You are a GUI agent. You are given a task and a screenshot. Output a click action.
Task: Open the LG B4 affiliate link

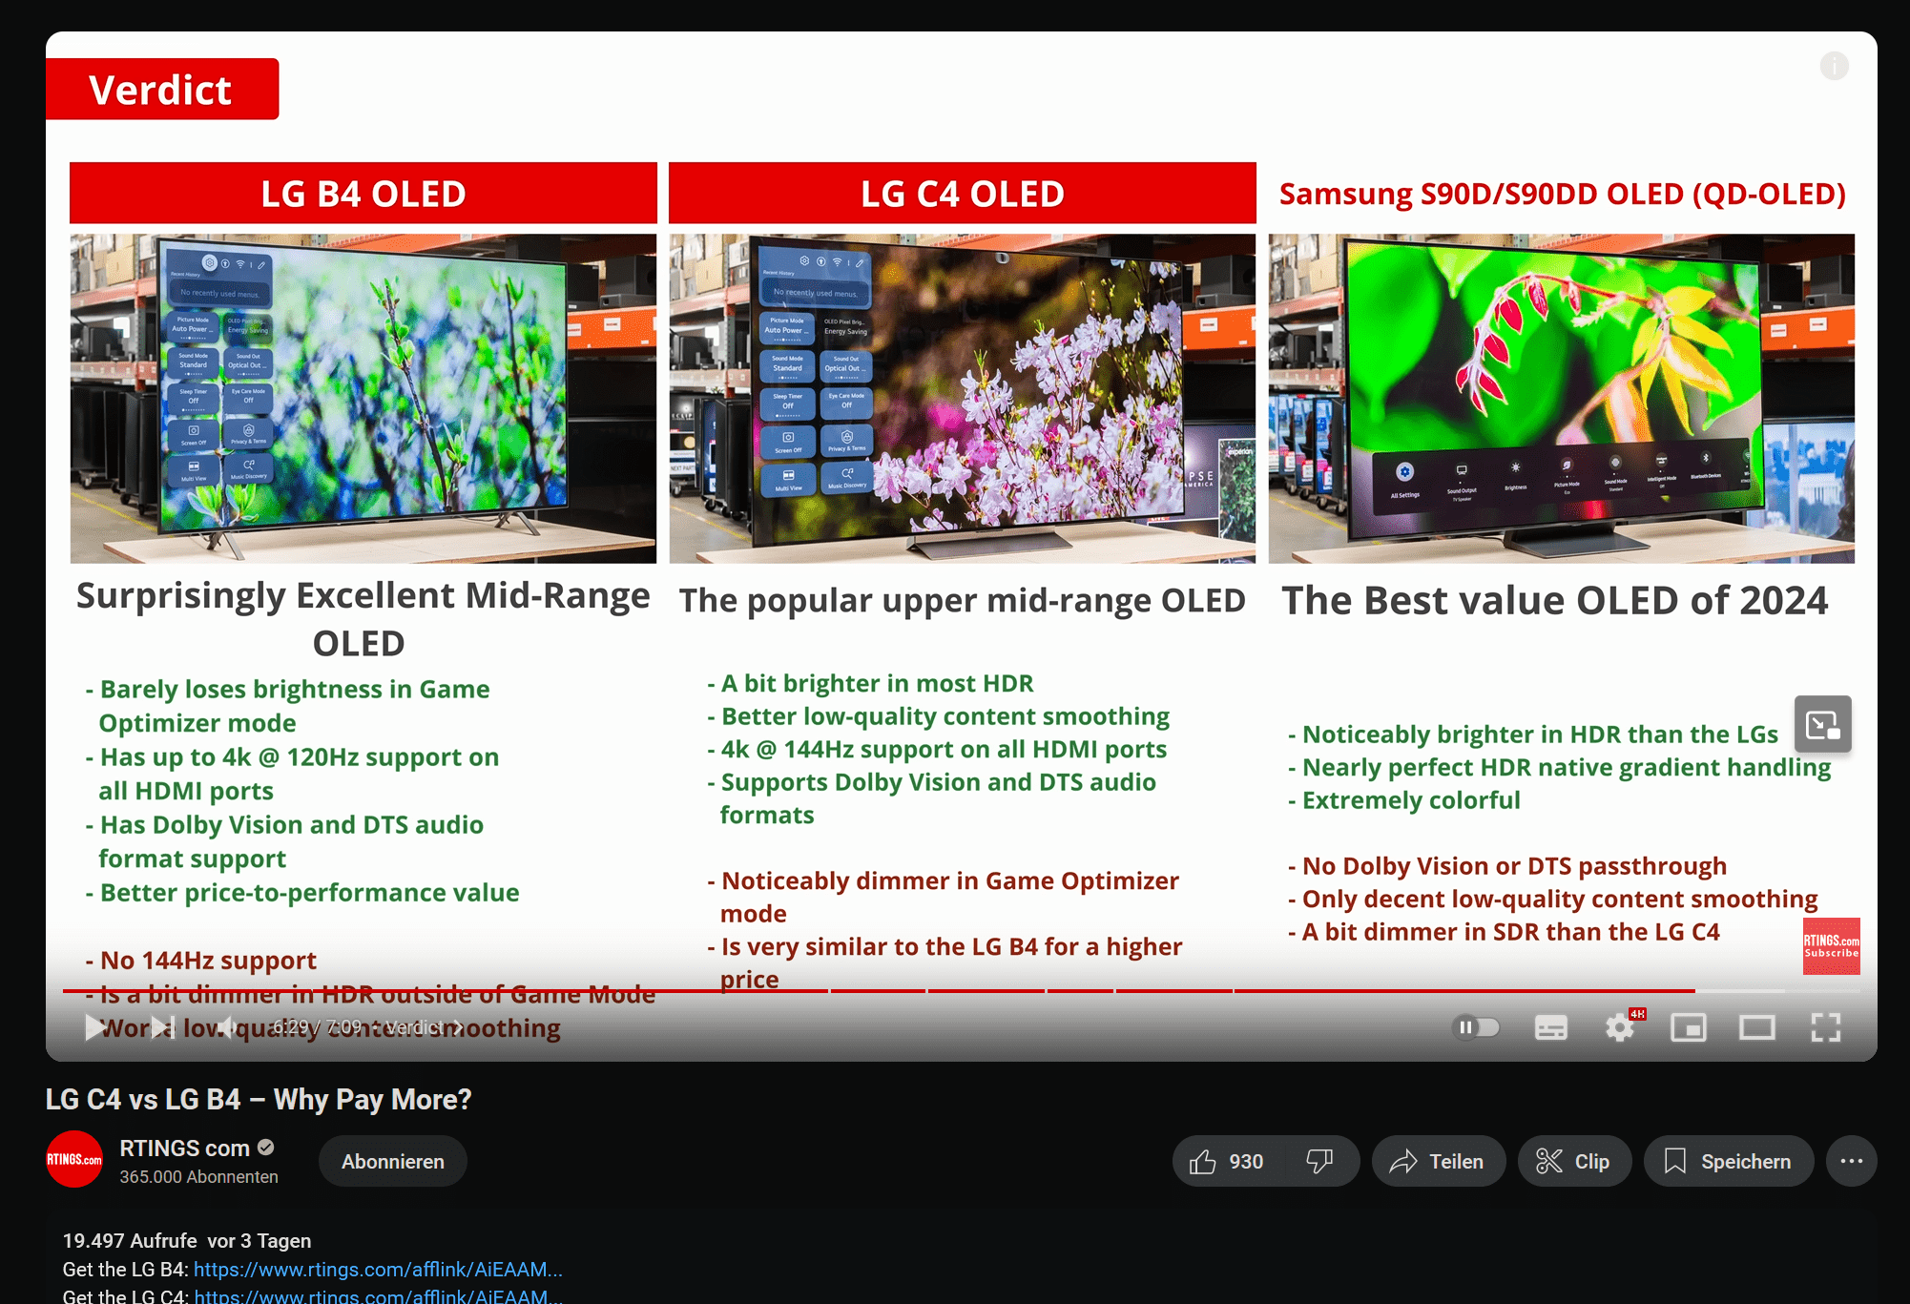378,1269
